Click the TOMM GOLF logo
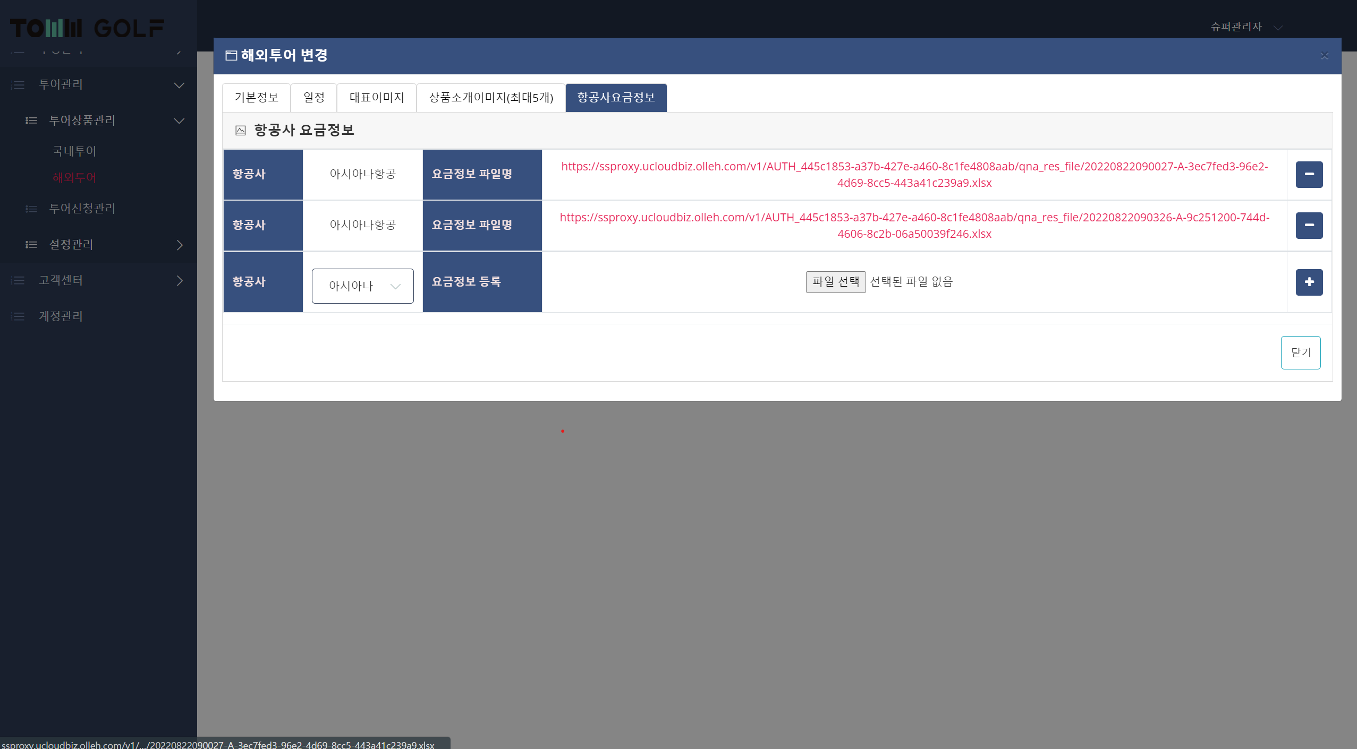Image resolution: width=1357 pixels, height=749 pixels. (87, 28)
